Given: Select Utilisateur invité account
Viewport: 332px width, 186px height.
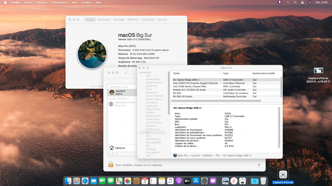Looking at the screenshot, I should click(x=122, y=104).
